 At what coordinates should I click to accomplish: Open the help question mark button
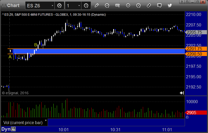click(x=182, y=2)
